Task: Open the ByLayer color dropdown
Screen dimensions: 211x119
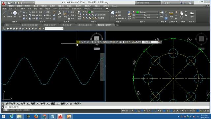Action: [158, 12]
